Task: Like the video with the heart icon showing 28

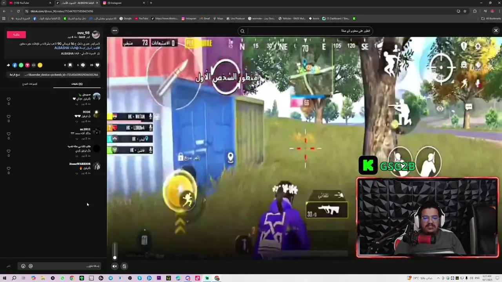Action: pos(98,65)
